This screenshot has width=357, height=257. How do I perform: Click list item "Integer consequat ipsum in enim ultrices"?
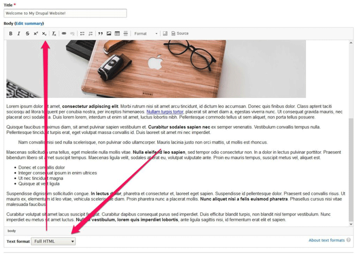pyautogui.click(x=57, y=173)
